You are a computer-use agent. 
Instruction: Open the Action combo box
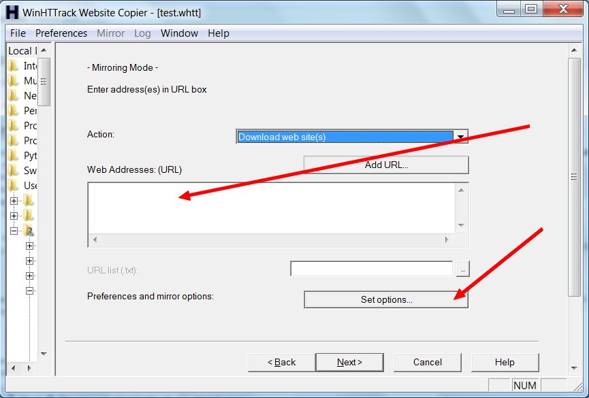click(352, 137)
